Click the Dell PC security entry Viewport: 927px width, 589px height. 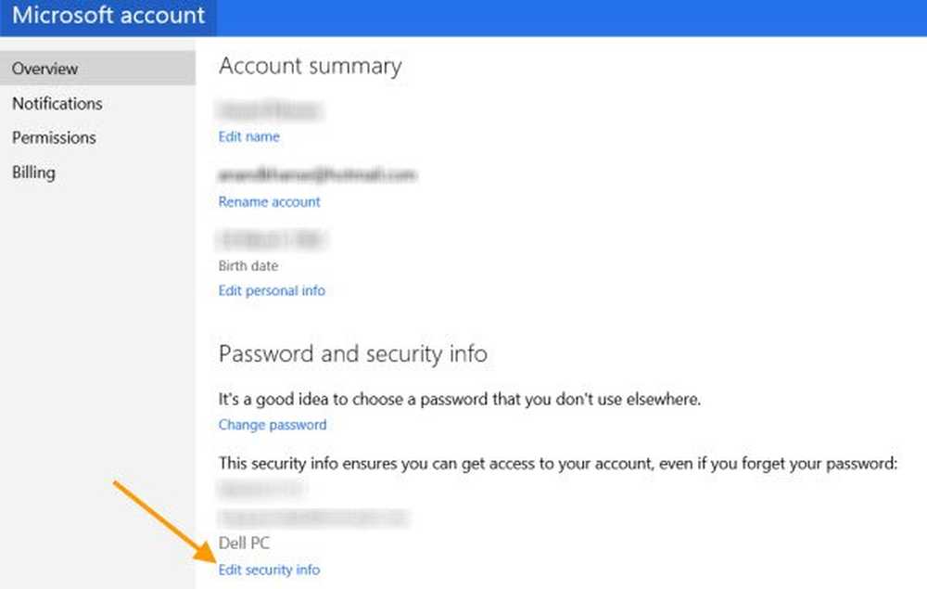point(245,544)
